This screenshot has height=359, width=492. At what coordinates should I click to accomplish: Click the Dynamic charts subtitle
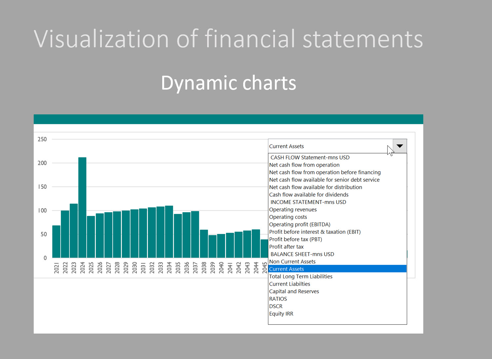pyautogui.click(x=228, y=83)
